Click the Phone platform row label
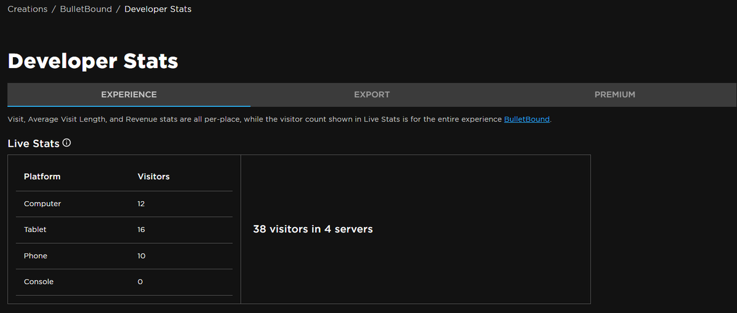 (36, 256)
